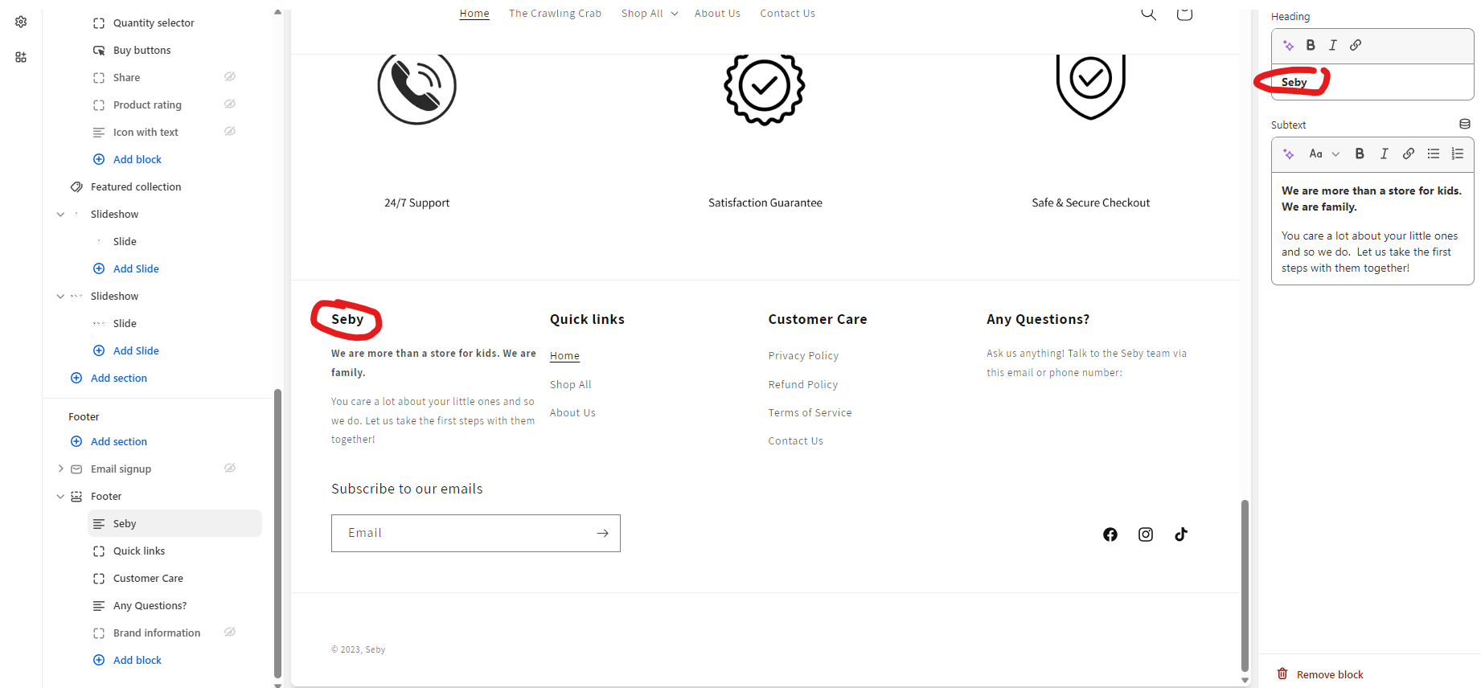Open About Us link under Quick links
1481x688 pixels.
coord(572,412)
